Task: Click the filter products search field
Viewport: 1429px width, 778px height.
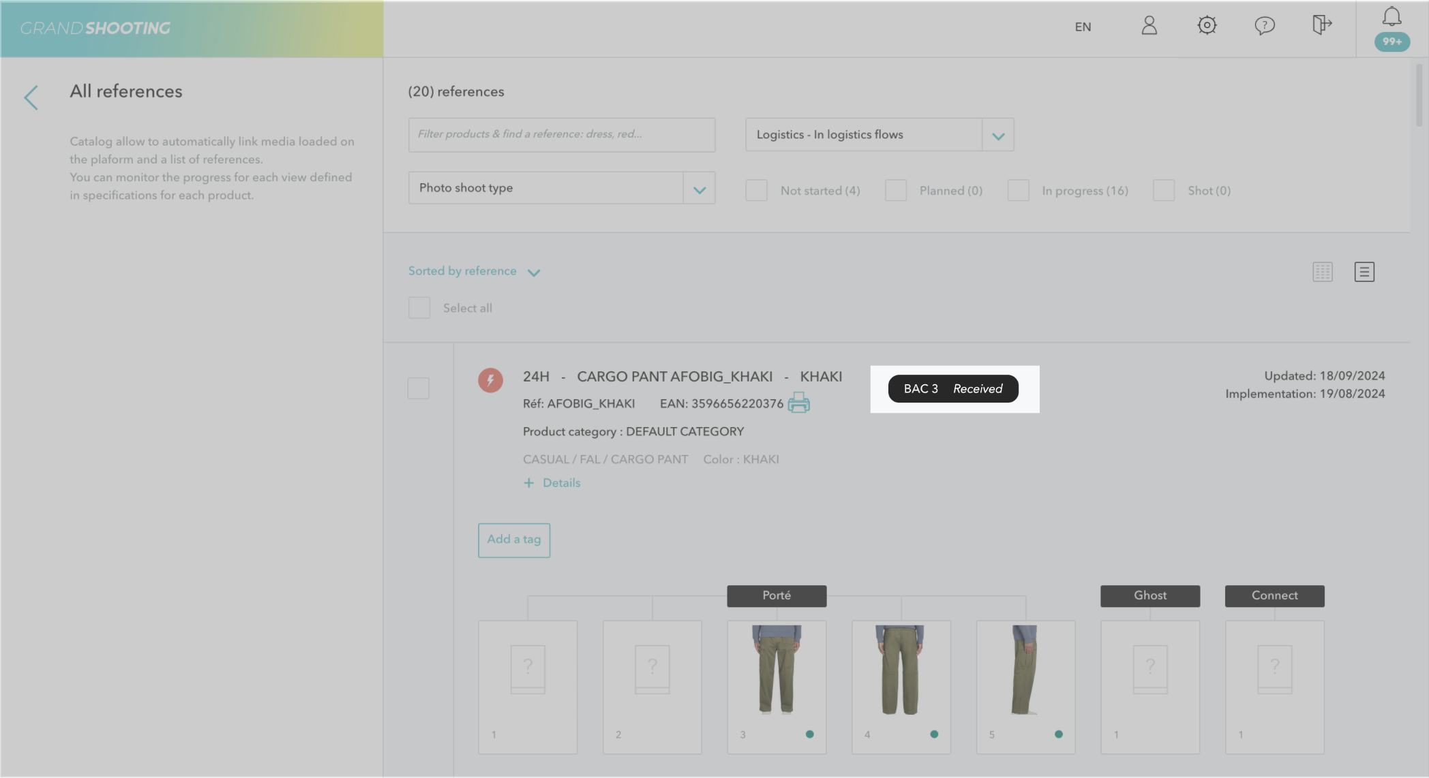Action: (561, 134)
